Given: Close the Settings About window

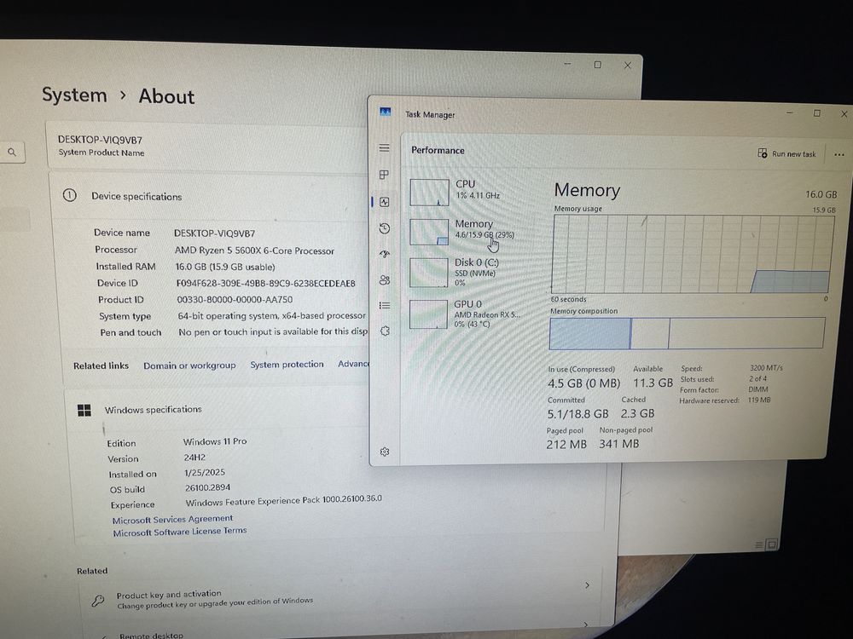Looking at the screenshot, I should (x=627, y=66).
